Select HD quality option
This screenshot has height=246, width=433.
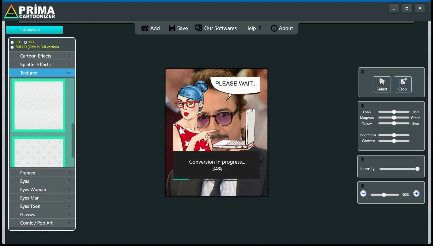(x=25, y=42)
